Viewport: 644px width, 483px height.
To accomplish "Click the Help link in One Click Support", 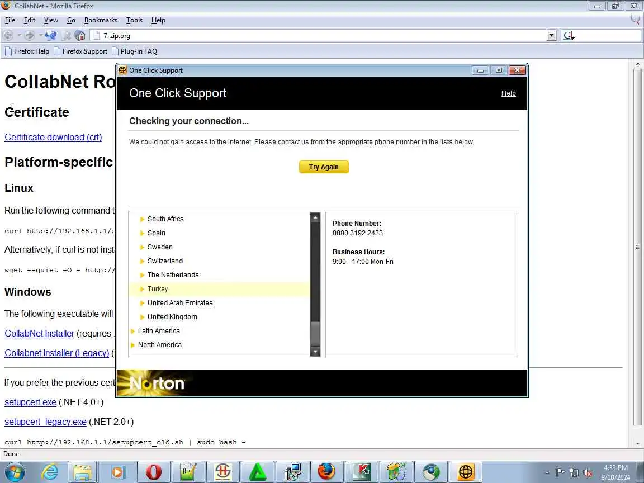I will (509, 93).
